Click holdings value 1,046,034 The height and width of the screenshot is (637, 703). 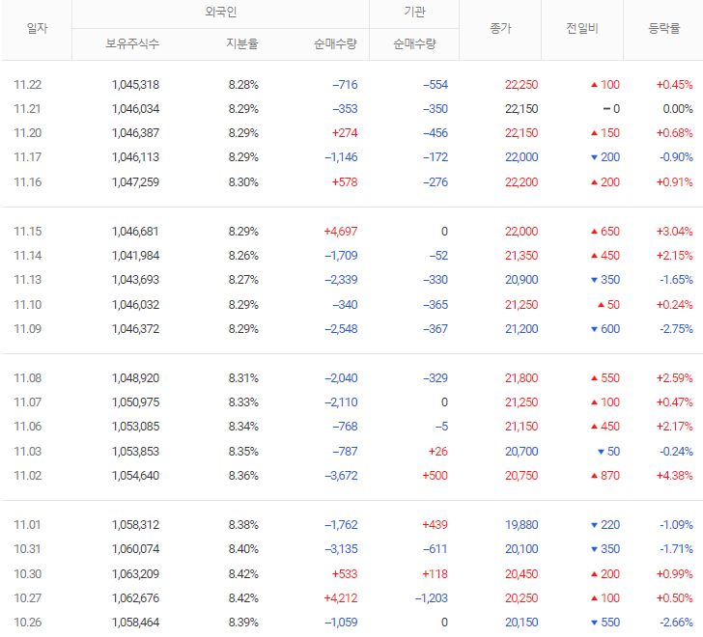click(x=135, y=109)
